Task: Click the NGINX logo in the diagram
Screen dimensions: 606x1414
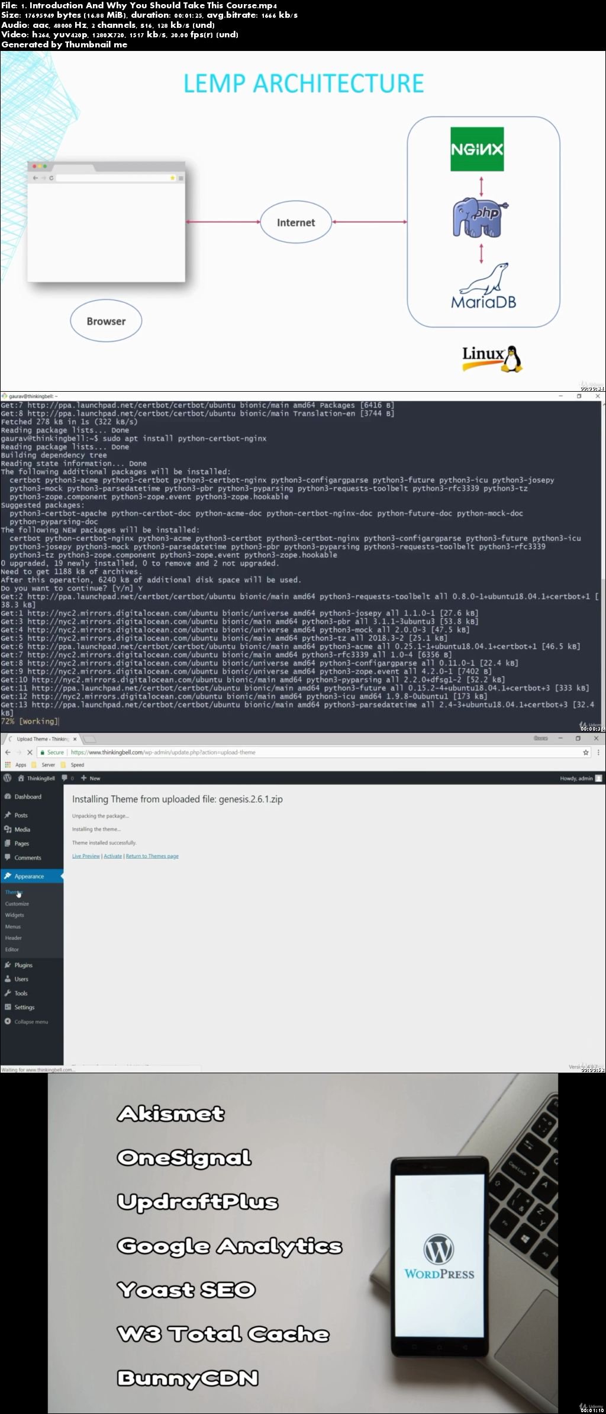Action: [477, 149]
